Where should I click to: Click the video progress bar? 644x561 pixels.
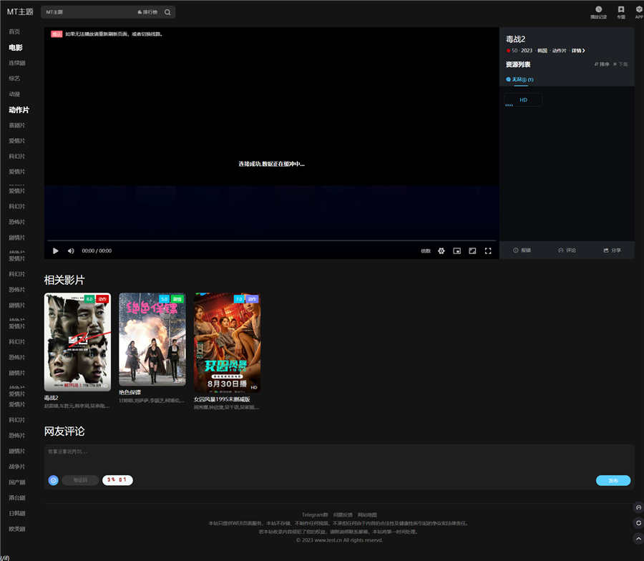(x=271, y=240)
